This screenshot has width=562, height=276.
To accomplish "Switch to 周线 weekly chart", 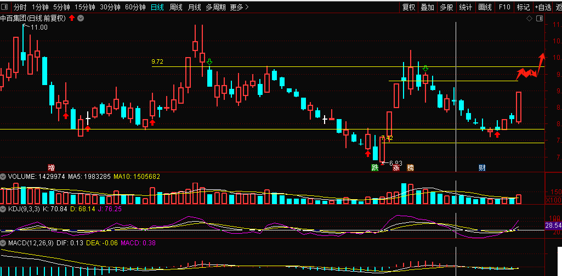I will 175,7.
